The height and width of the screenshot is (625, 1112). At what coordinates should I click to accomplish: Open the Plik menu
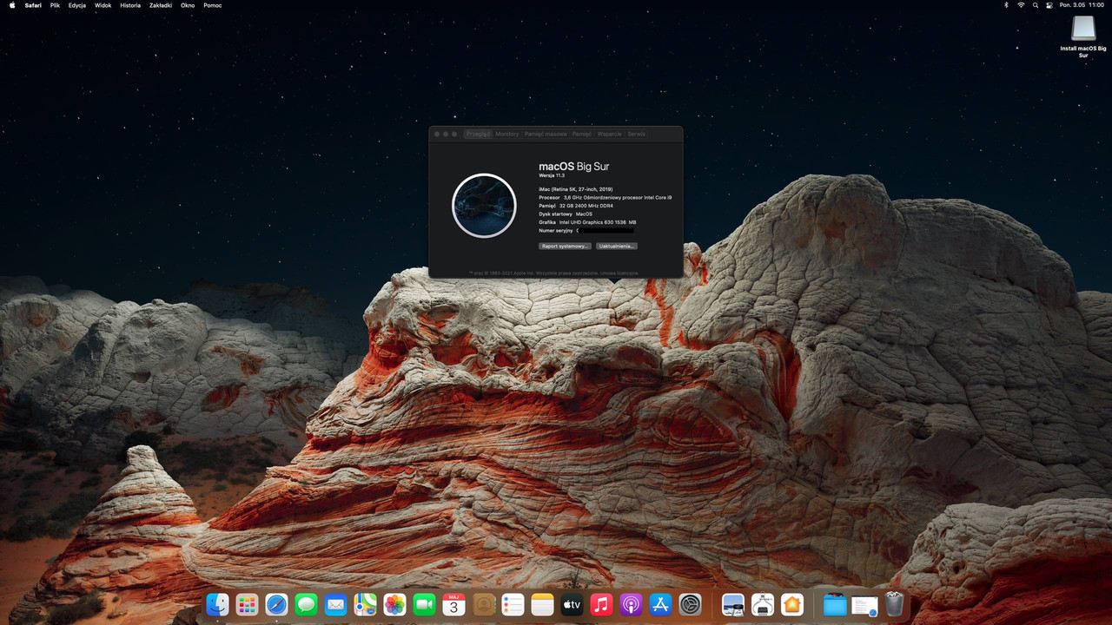point(55,5)
